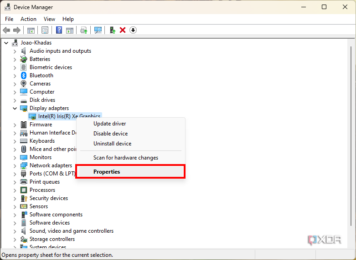Viewport: 356px width, 260px height.
Task: Select Mice and other pointing devices
Action: (x=53, y=149)
